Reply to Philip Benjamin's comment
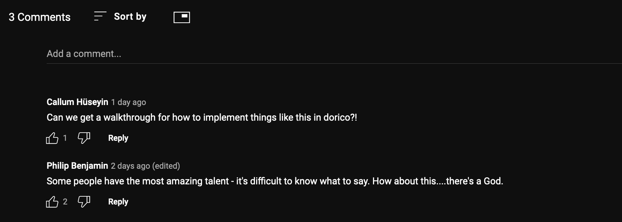The width and height of the screenshot is (622, 222). click(118, 202)
